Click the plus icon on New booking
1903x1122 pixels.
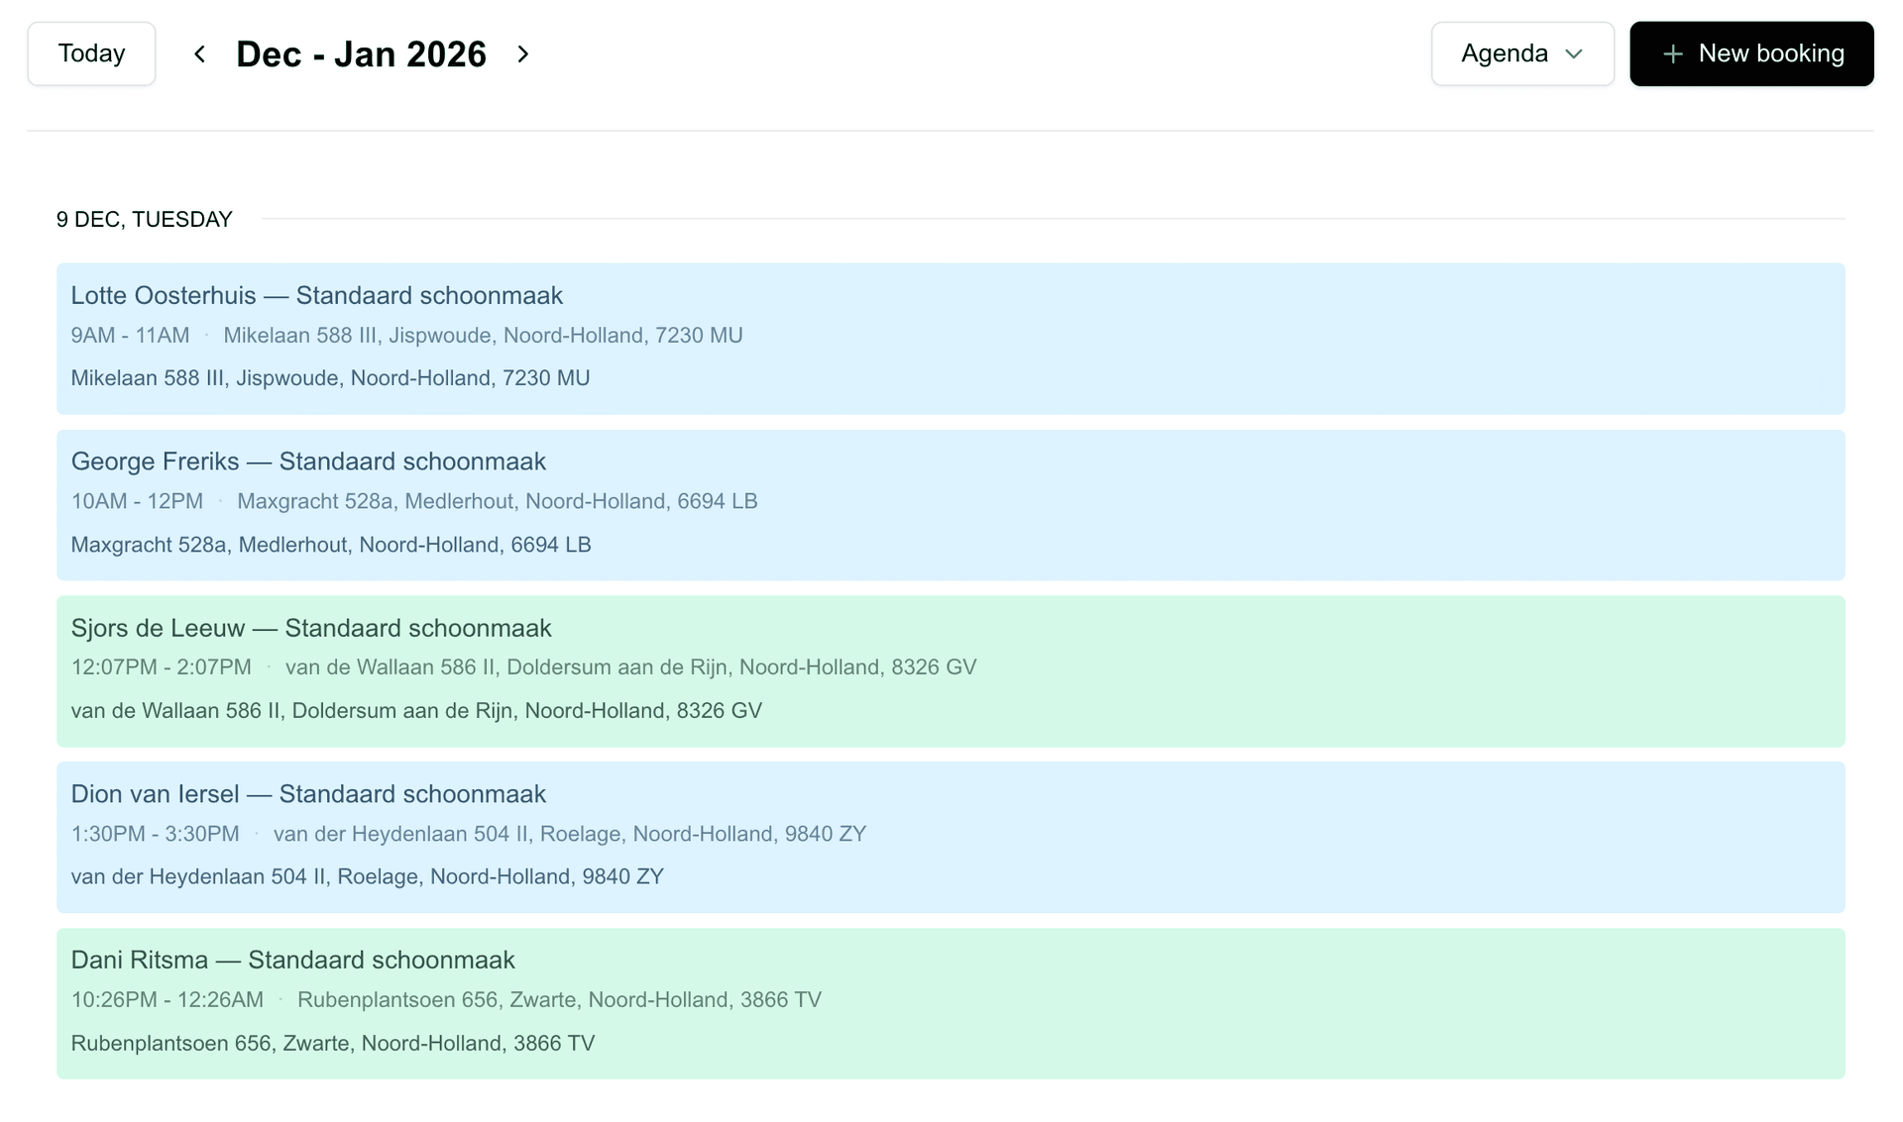pos(1673,53)
